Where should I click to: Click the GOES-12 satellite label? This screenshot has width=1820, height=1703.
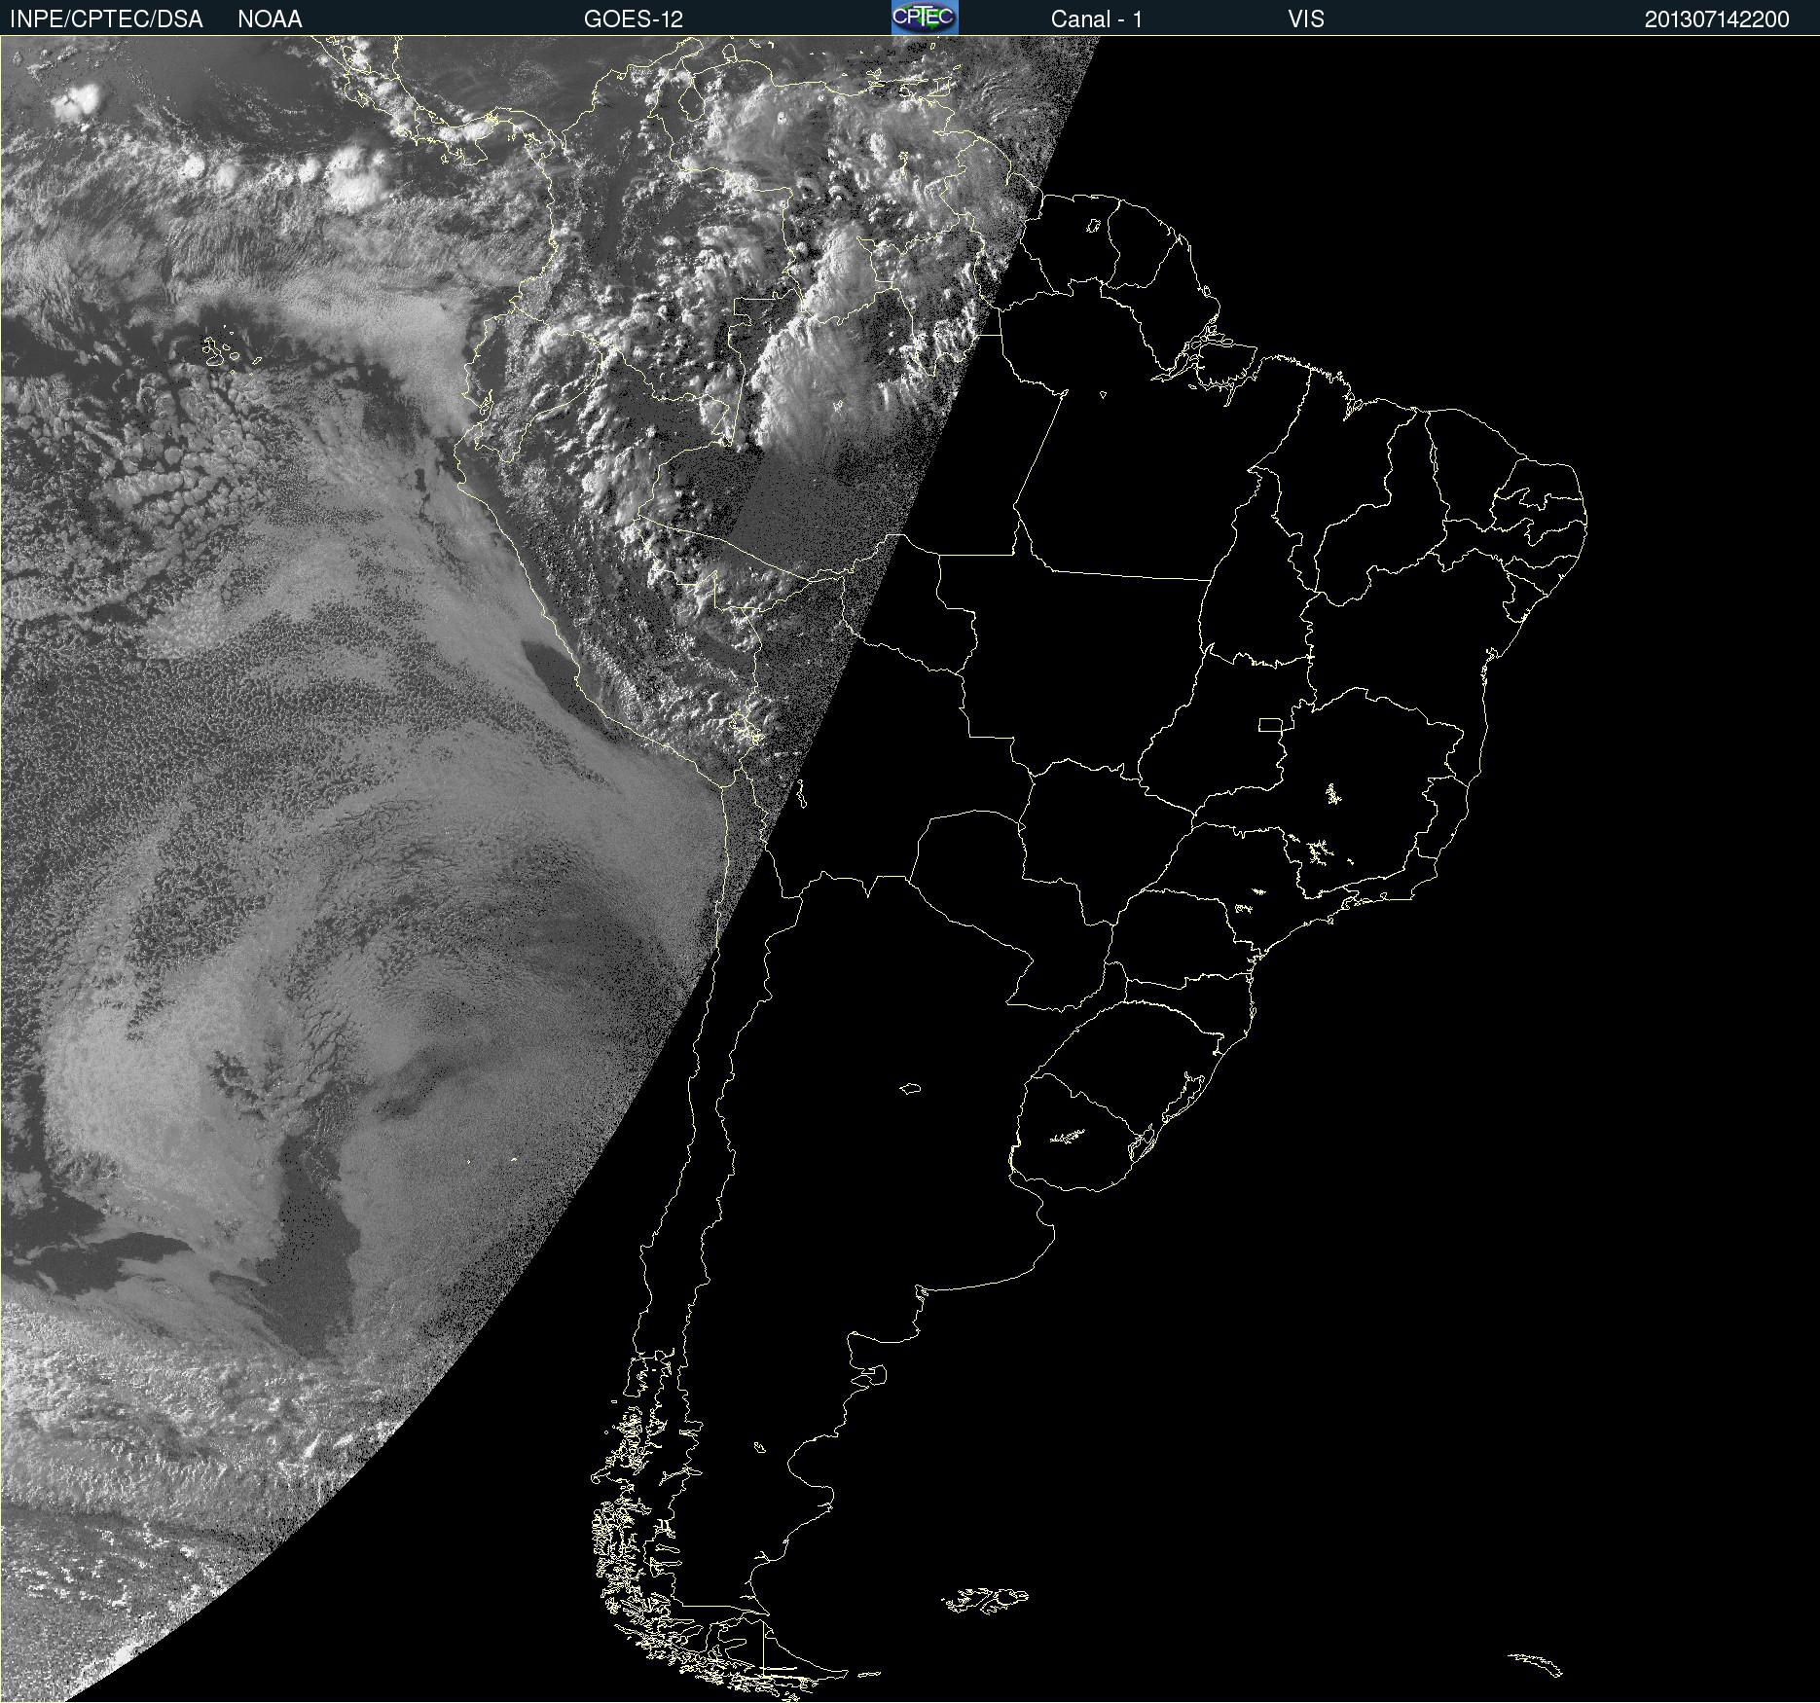coord(634,19)
